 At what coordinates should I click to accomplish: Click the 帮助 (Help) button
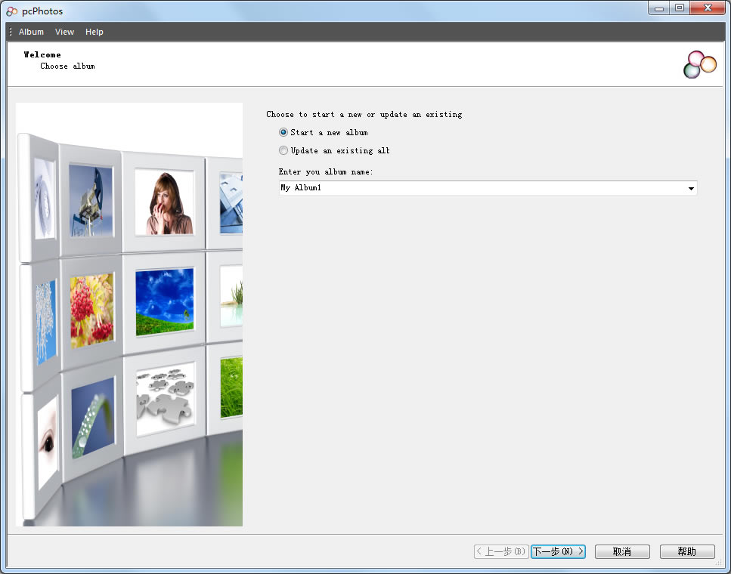click(x=686, y=551)
